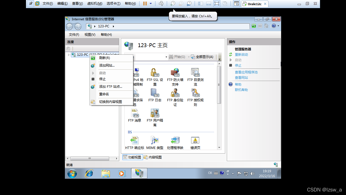Click manage snapshots icon with wrench
The width and height of the screenshot is (346, 195).
point(189,4)
